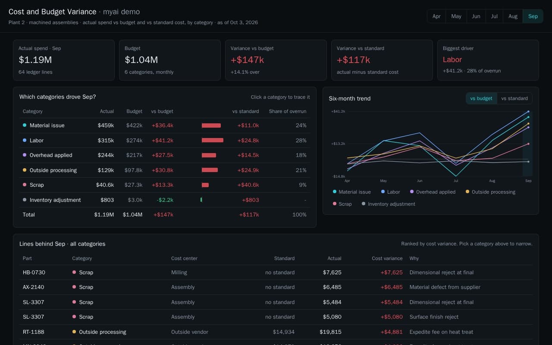Select the Outside processing row in the category table
Viewport: 552px width, 345px height.
tap(165, 170)
